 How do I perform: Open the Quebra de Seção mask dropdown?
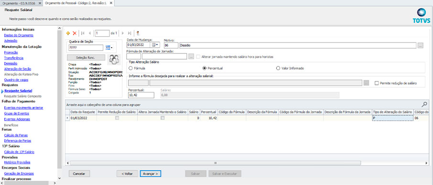pyautogui.click(x=109, y=48)
